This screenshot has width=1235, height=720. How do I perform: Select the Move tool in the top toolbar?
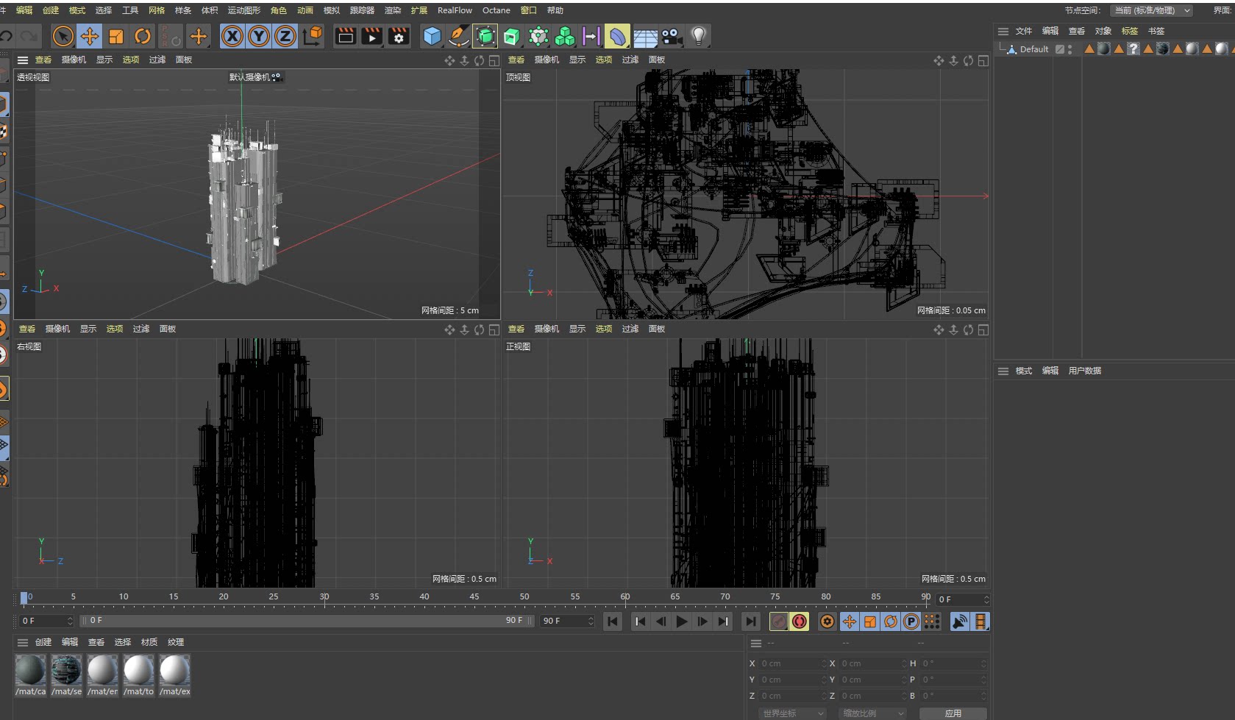pyautogui.click(x=90, y=36)
